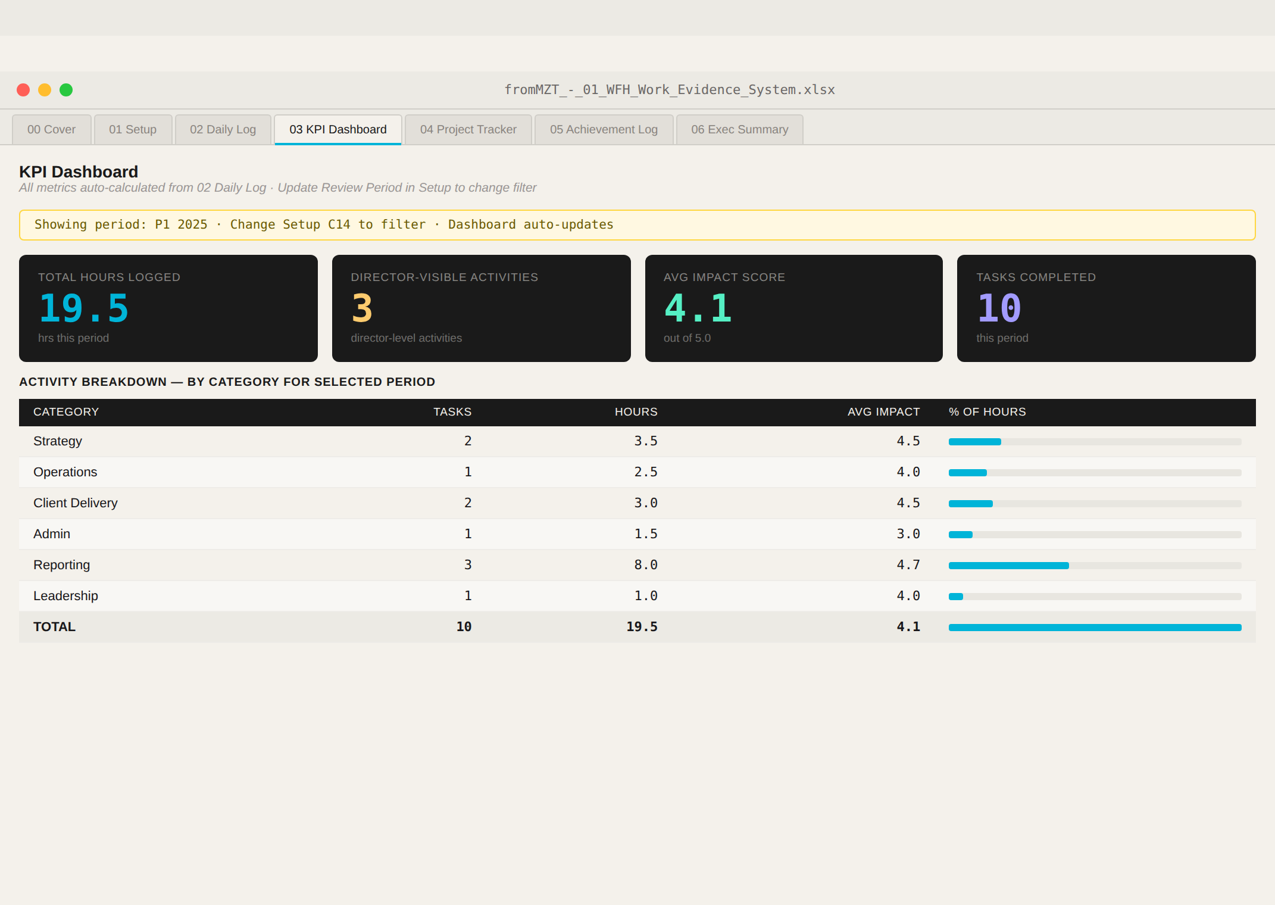Click the Reporting tasks count 3

pyautogui.click(x=468, y=565)
